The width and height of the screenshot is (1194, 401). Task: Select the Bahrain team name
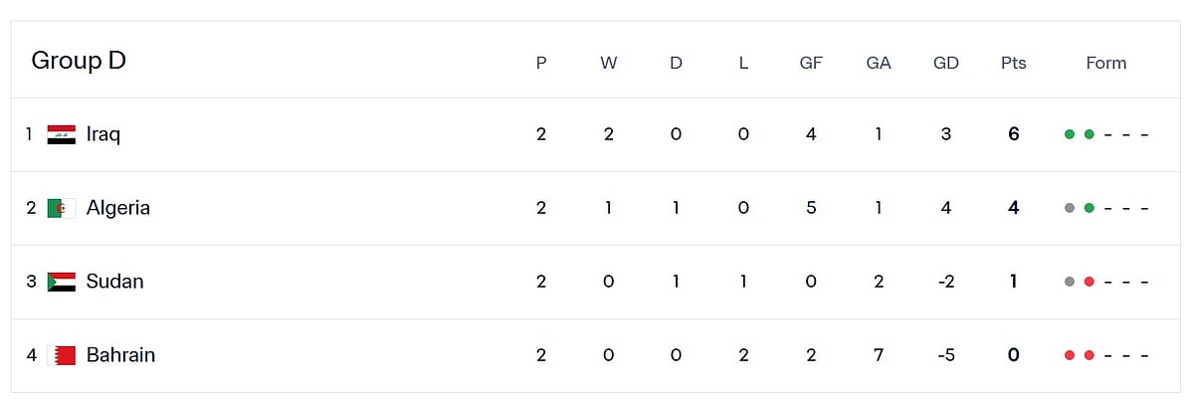(121, 355)
